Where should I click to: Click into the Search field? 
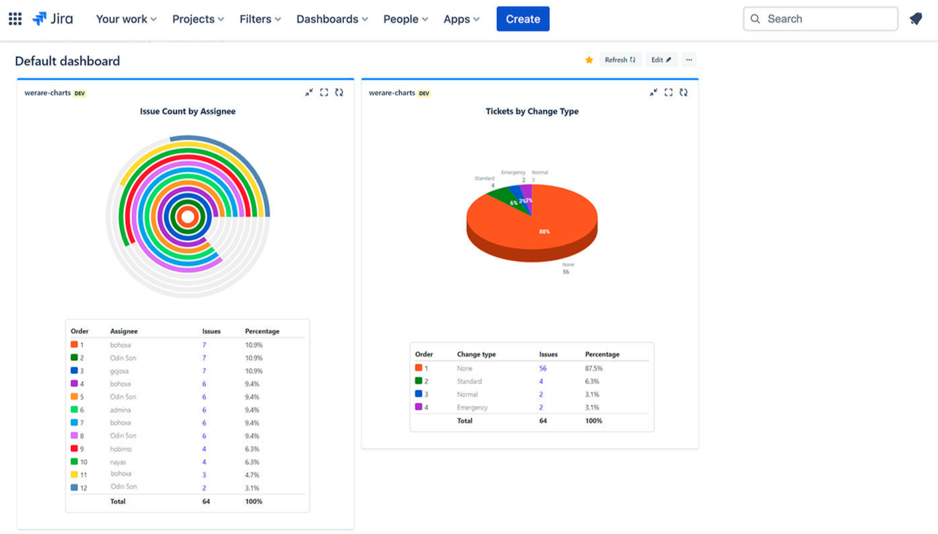(x=820, y=19)
